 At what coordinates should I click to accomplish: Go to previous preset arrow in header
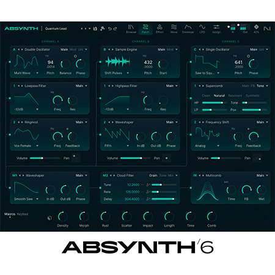click(82, 29)
